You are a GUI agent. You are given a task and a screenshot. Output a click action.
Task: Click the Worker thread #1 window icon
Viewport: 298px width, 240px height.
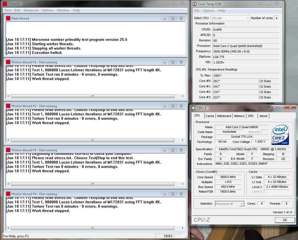8,62
